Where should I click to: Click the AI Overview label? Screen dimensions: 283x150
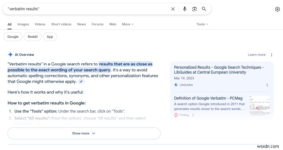click(x=24, y=55)
